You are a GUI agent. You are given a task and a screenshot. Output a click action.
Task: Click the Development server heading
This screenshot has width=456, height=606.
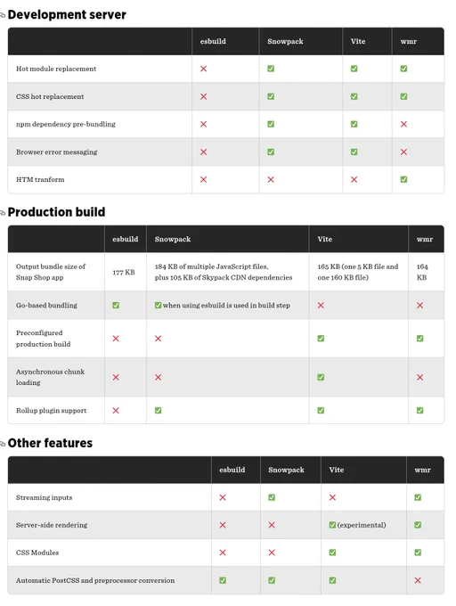(67, 14)
